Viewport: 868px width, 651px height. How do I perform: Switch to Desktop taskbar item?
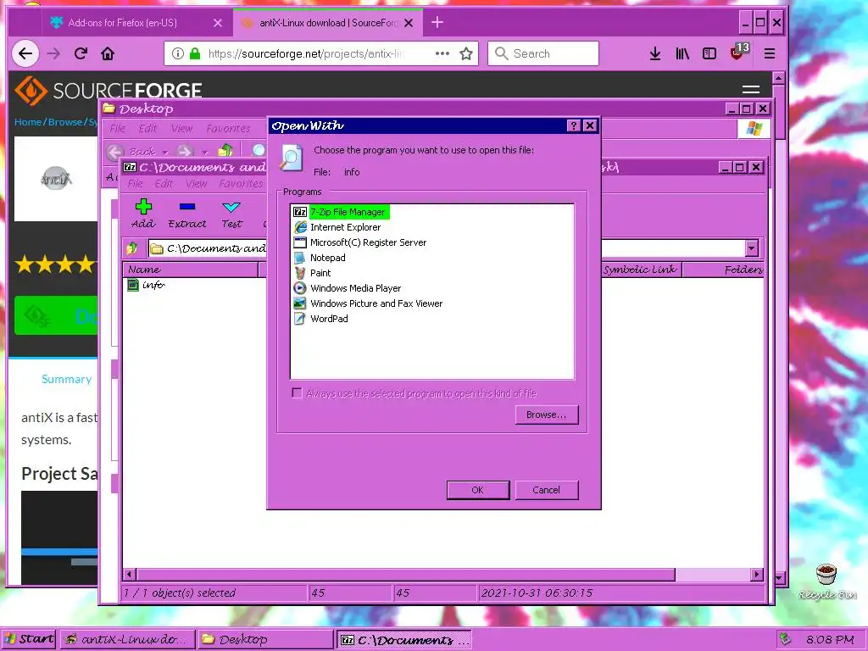265,639
